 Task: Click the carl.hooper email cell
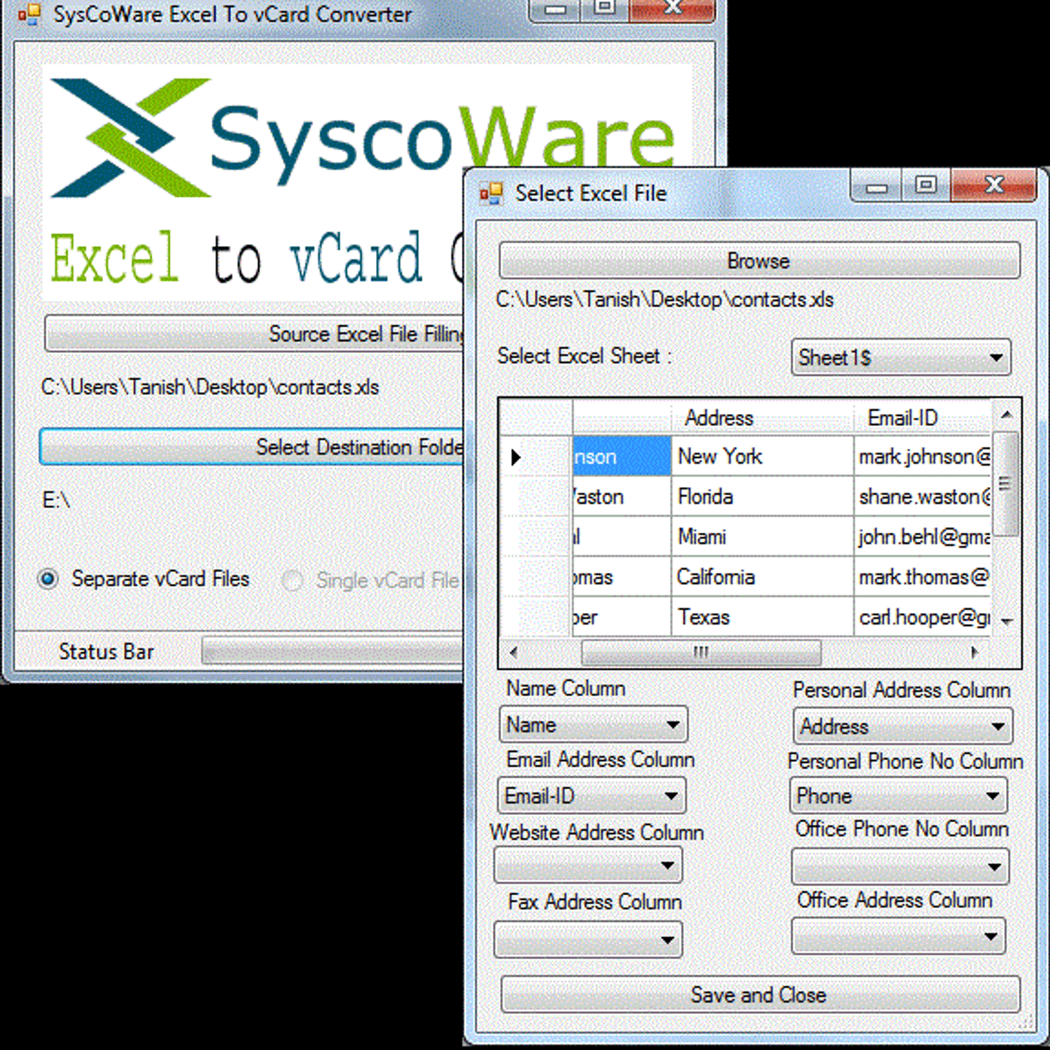pyautogui.click(x=922, y=617)
